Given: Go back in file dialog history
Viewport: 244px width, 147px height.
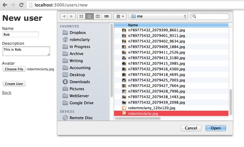Looking at the screenshot, I should click(64, 16).
